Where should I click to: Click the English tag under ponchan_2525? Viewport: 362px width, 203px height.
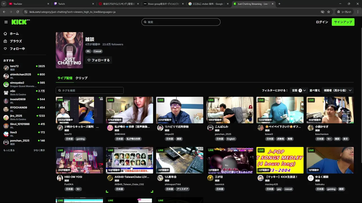pyautogui.click(x=231, y=139)
